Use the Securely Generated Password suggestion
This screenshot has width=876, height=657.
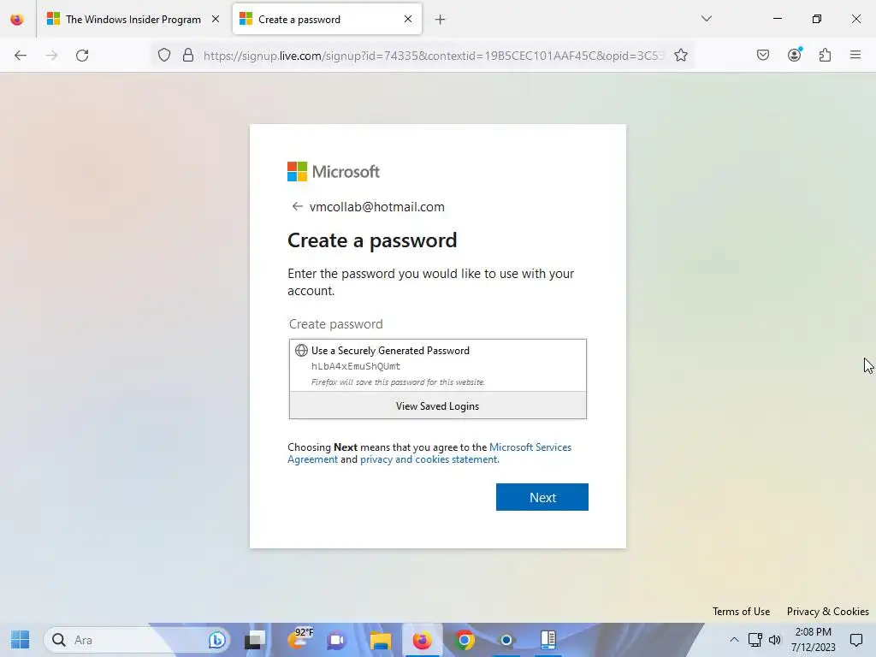tap(437, 365)
